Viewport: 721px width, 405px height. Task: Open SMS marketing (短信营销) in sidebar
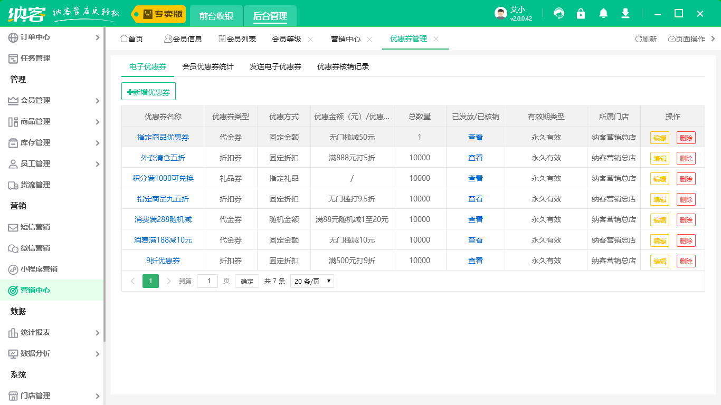tap(35, 227)
